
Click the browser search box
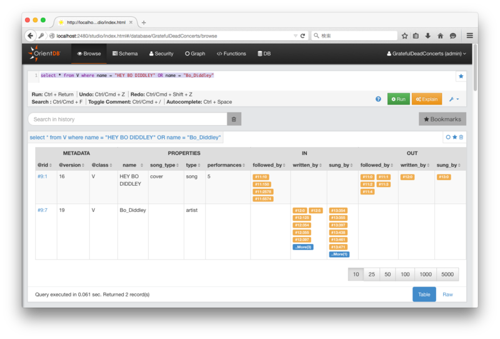(354, 36)
